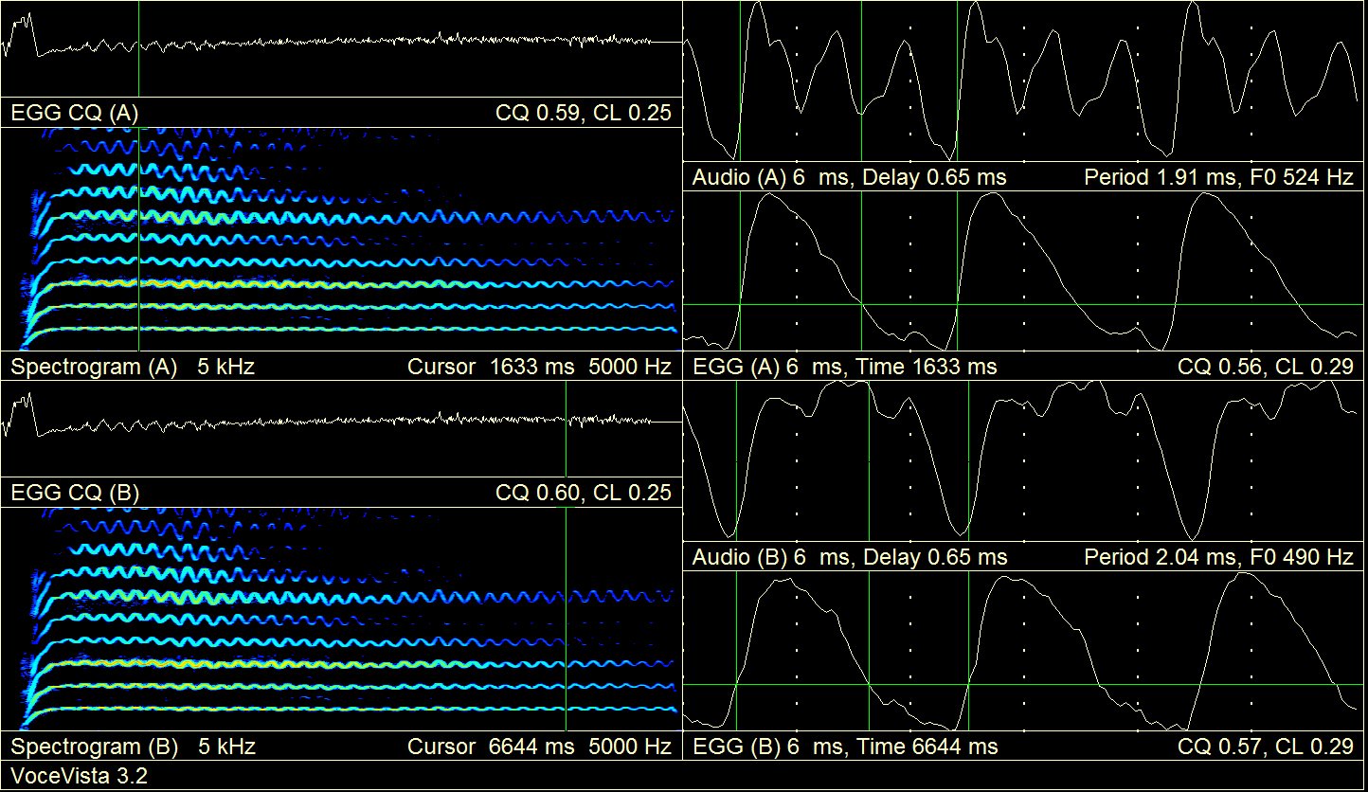Click the VoceVista 3.2 status bar

pyautogui.click(x=79, y=777)
